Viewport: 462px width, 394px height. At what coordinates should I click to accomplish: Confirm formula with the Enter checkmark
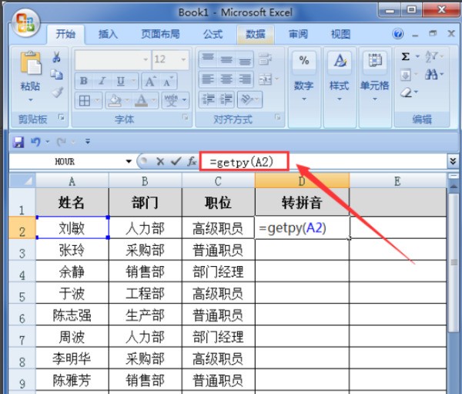point(176,162)
